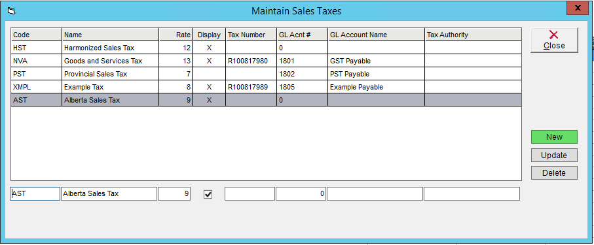Click the Close button with red X
The width and height of the screenshot is (594, 245).
pos(554,40)
